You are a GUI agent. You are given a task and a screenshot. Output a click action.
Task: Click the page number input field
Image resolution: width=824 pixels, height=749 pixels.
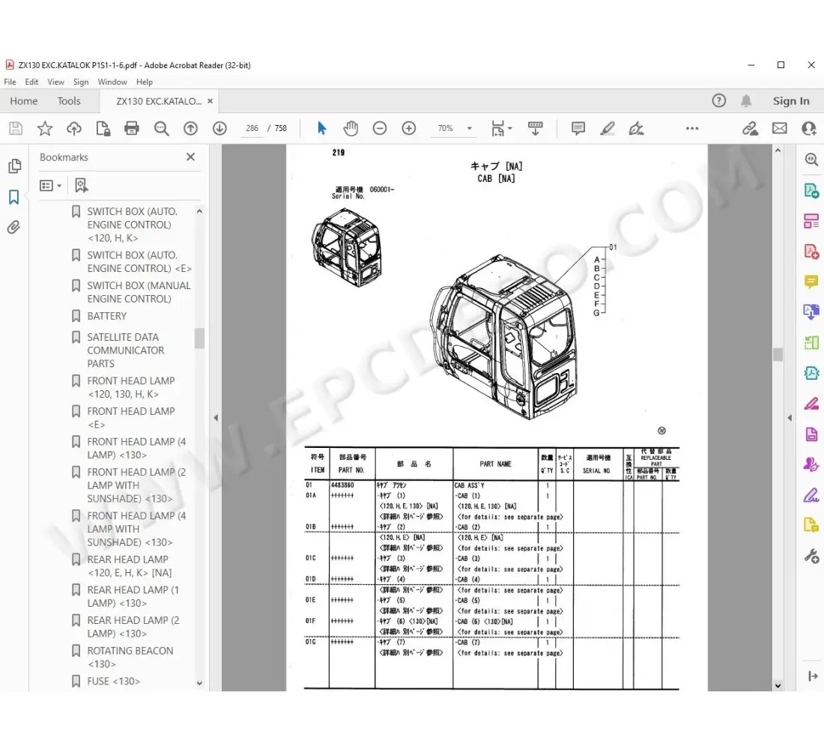tap(252, 129)
